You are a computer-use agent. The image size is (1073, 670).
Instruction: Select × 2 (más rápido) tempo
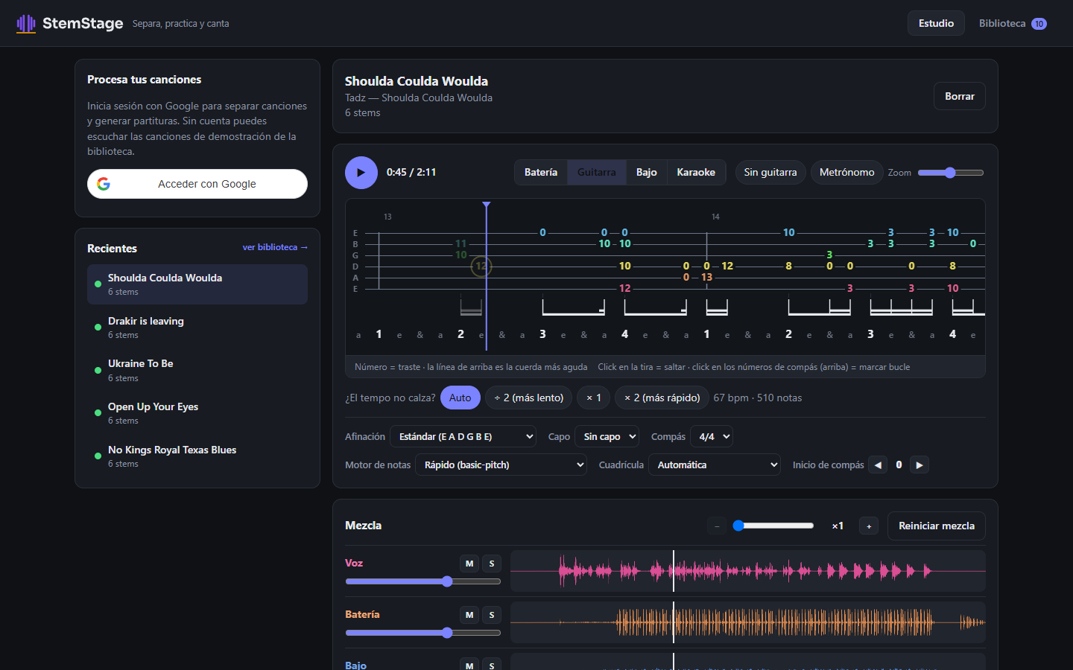(662, 398)
